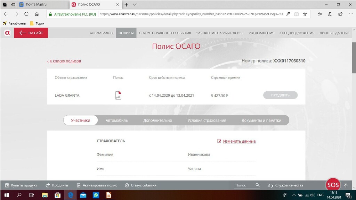Image resolution: width=356 pixels, height=200 pixels.
Task: Click the Alfa logo icon
Action: click(x=7, y=33)
